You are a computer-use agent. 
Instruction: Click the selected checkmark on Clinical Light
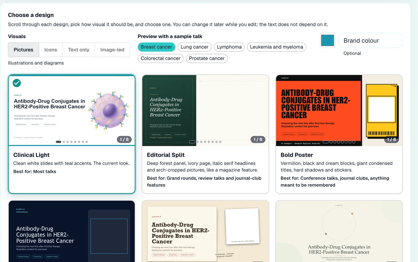[x=17, y=83]
